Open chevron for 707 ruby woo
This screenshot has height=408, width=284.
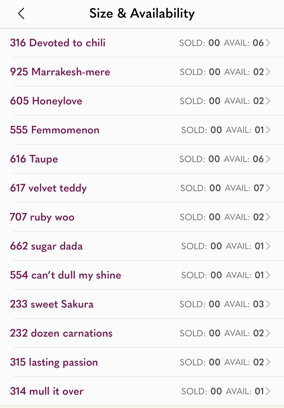268,217
